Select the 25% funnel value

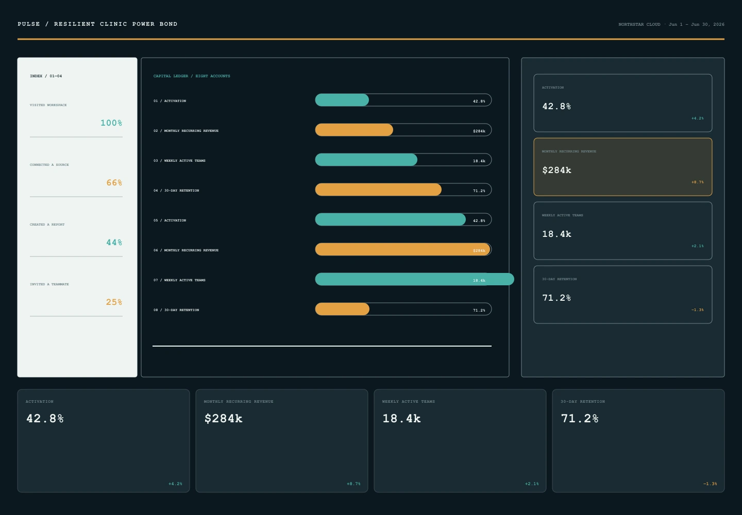114,302
